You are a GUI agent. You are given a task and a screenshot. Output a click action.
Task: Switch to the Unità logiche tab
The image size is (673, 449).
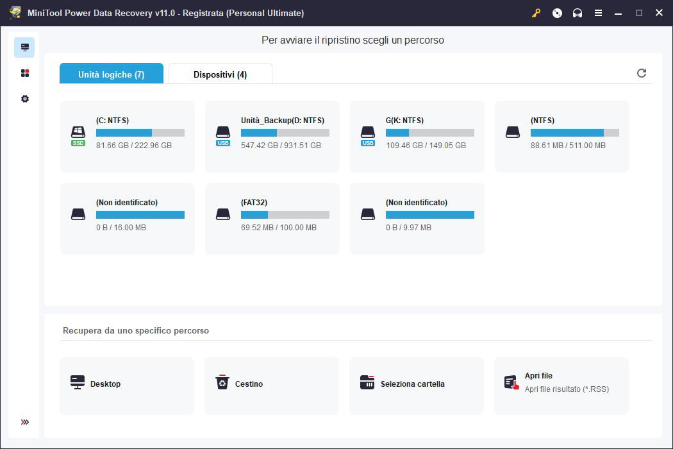coord(112,74)
